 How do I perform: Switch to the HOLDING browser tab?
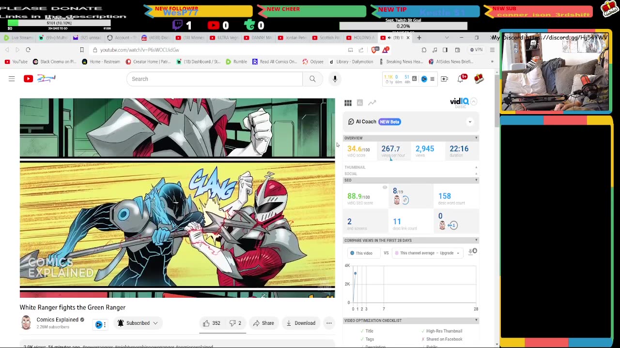pos(361,38)
